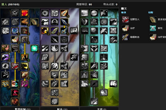Select Aspect Mastery blue swirl talent
This screenshot has height=110, width=166.
pos(15,31)
